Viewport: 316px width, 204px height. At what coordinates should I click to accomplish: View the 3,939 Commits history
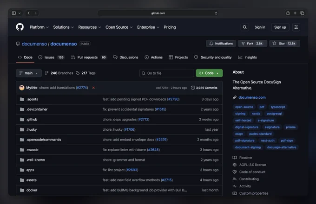coord(204,88)
